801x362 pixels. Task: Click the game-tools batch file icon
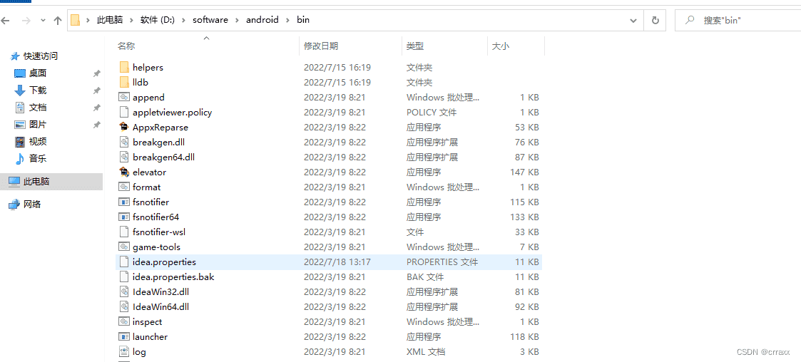pyautogui.click(x=123, y=247)
